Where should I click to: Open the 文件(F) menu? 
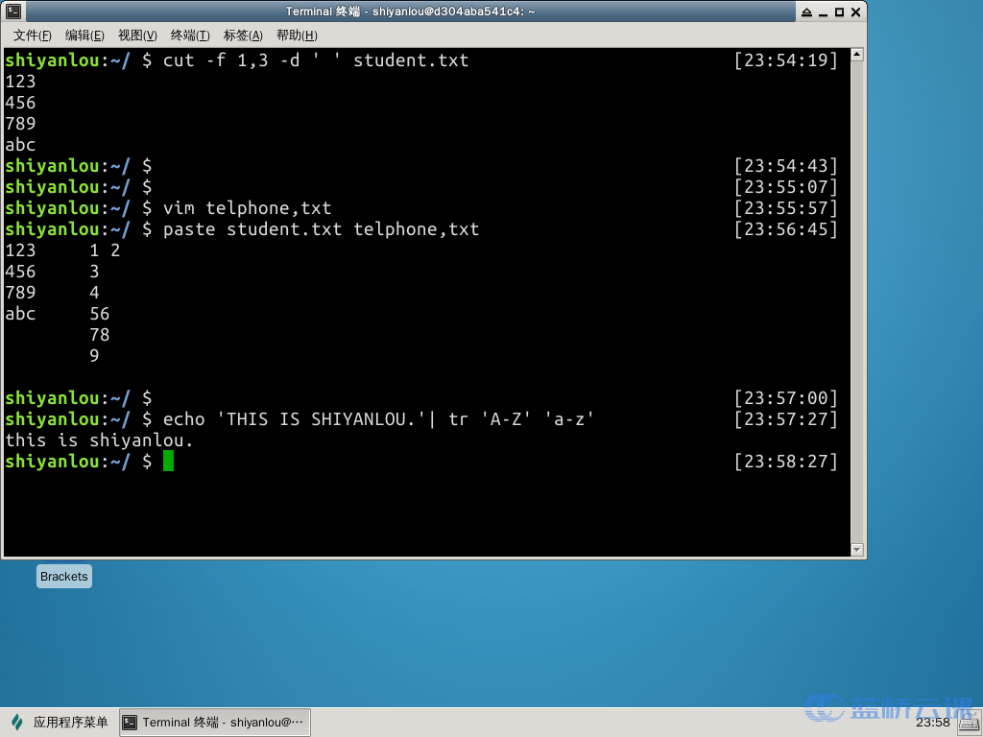pyautogui.click(x=33, y=36)
